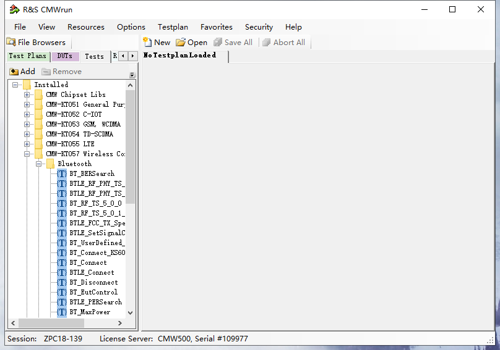Viewport: 500px width, 350px height.
Task: Click the New testplan icon
Action: point(147,42)
